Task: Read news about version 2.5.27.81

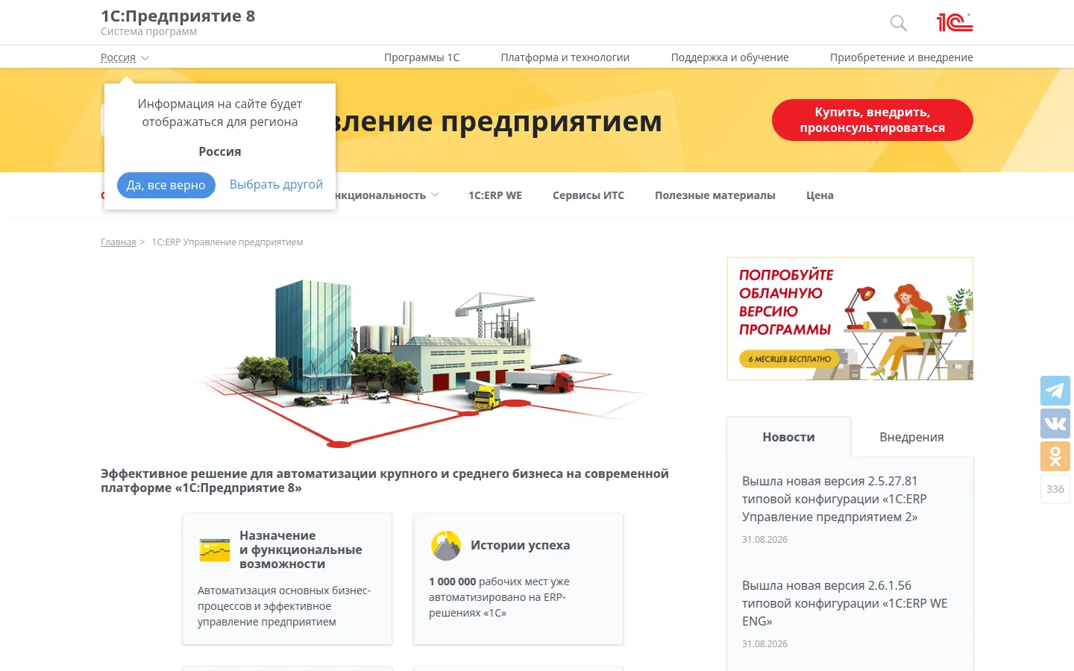Action: click(x=835, y=499)
